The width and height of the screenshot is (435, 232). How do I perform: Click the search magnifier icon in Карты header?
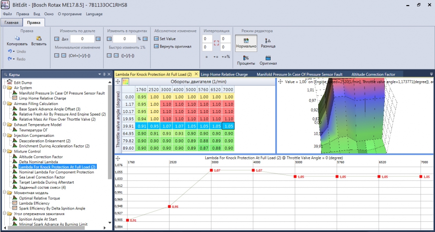click(6, 75)
